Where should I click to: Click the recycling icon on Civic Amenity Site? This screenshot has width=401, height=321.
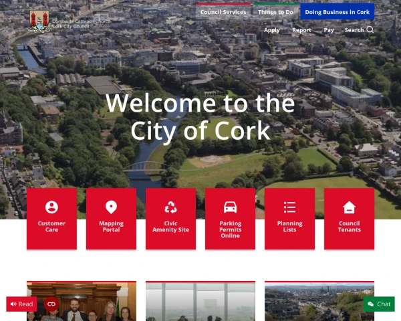tap(170, 207)
